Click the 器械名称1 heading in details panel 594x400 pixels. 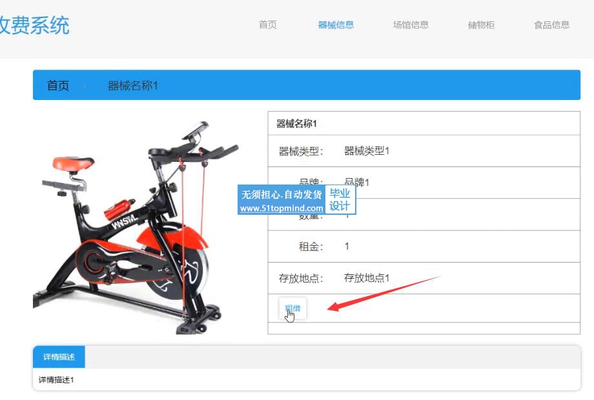pos(296,123)
